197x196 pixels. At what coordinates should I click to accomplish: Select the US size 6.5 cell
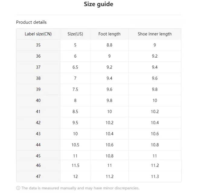click(x=75, y=67)
